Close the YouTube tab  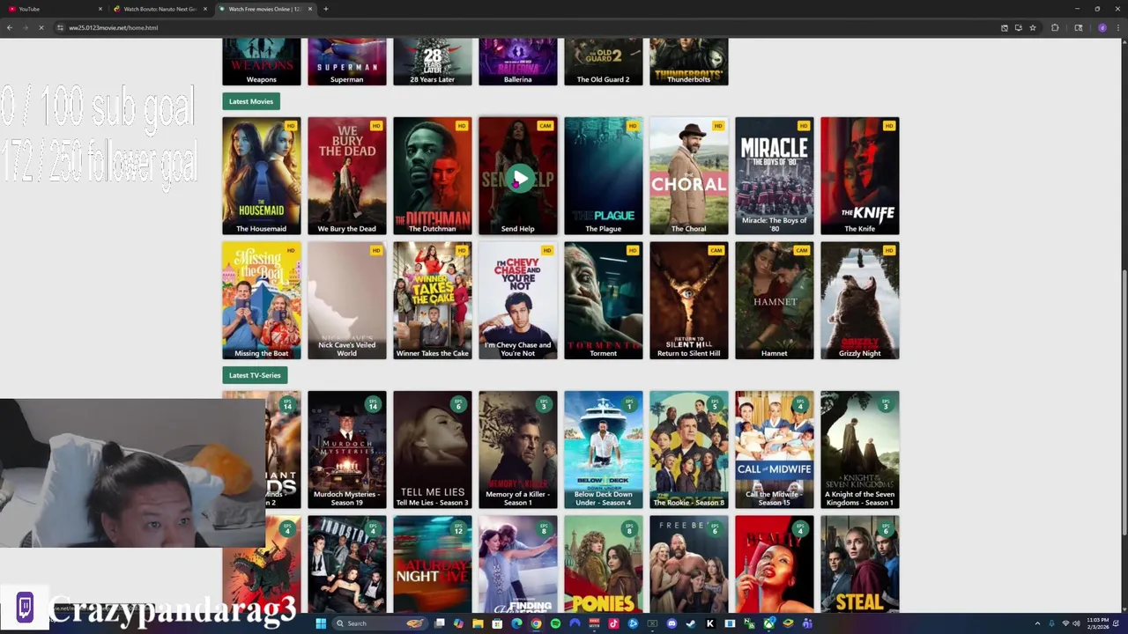click(100, 9)
